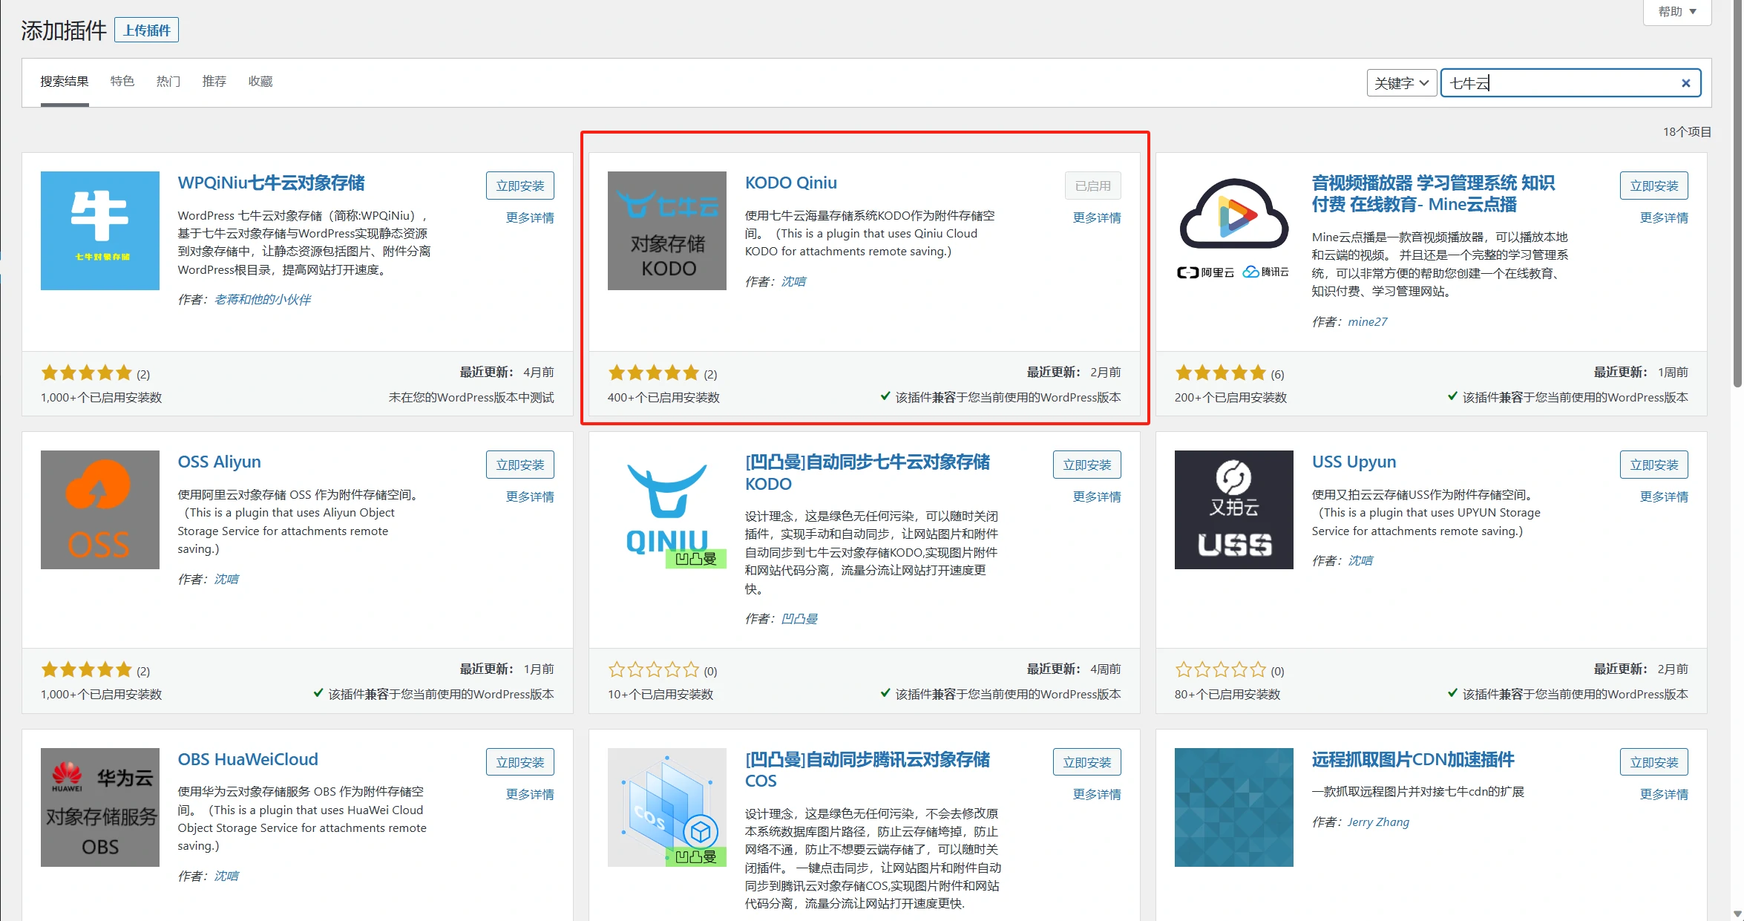
Task: Click the scrollbar down arrow
Action: (x=1737, y=914)
